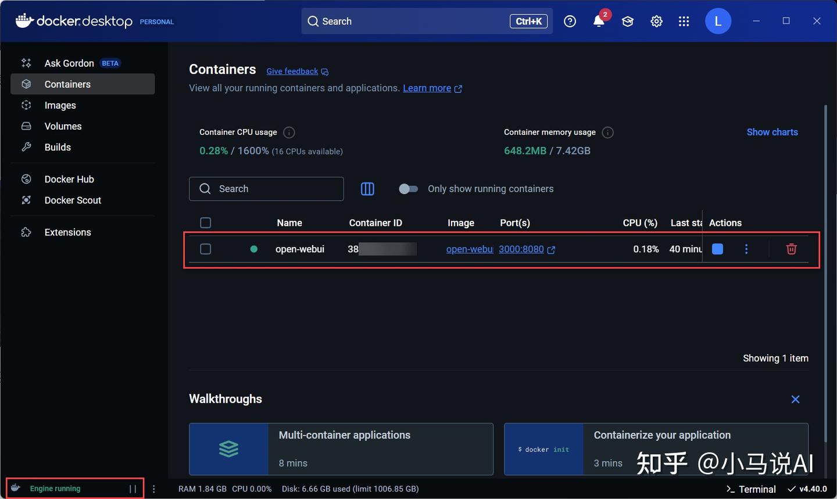This screenshot has height=499, width=837.
Task: Expand Show charts for resource usage
Action: (x=772, y=132)
